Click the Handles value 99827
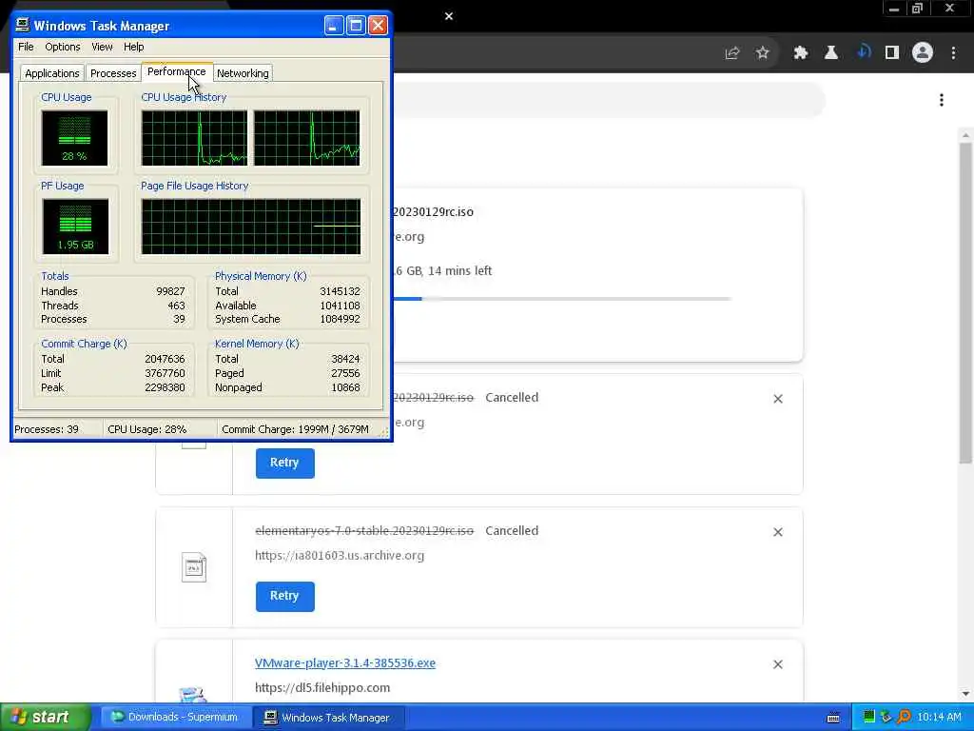This screenshot has width=974, height=731. 170,291
